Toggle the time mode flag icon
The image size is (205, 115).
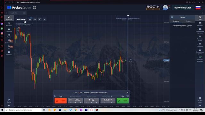75,103
